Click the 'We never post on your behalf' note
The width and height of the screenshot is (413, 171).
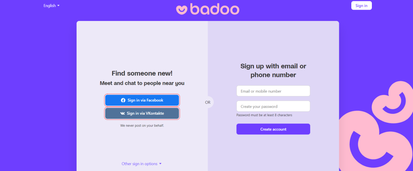[142, 126]
